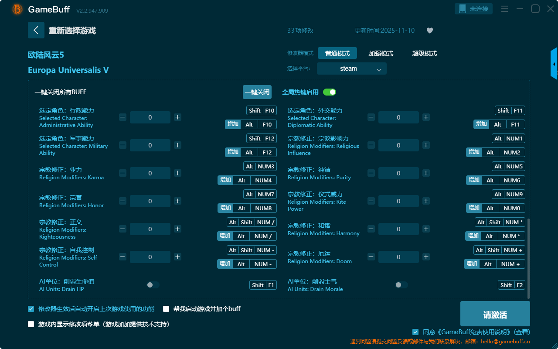
Task: Switch to 加强模式 enhanced mode tab
Action: tap(381, 53)
